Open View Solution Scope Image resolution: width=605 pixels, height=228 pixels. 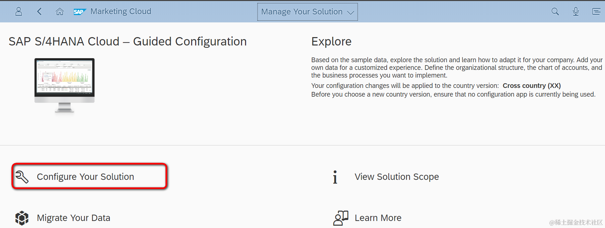(x=397, y=177)
